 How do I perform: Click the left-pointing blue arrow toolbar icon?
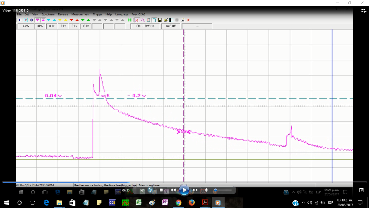click(x=20, y=20)
